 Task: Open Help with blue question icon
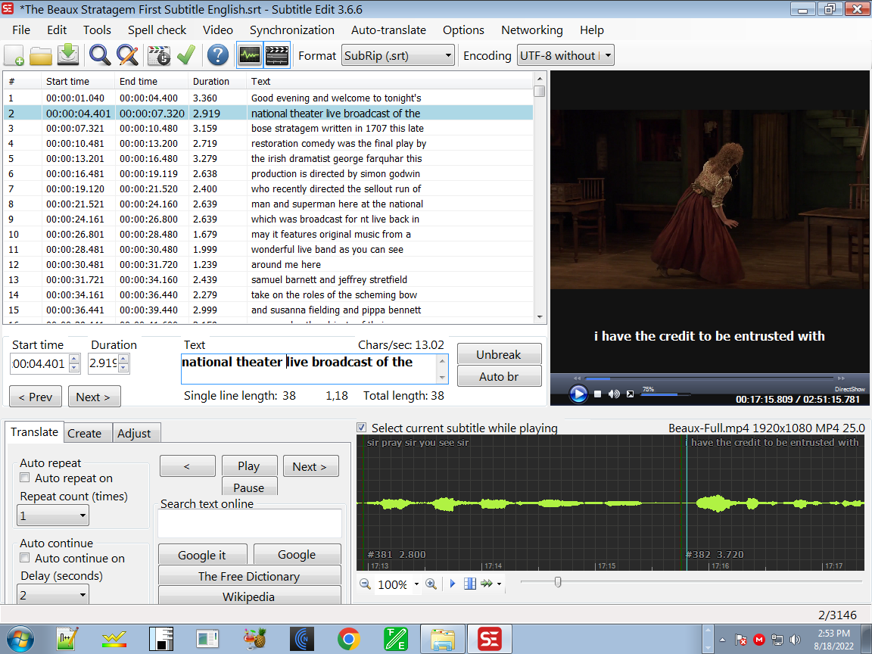217,55
